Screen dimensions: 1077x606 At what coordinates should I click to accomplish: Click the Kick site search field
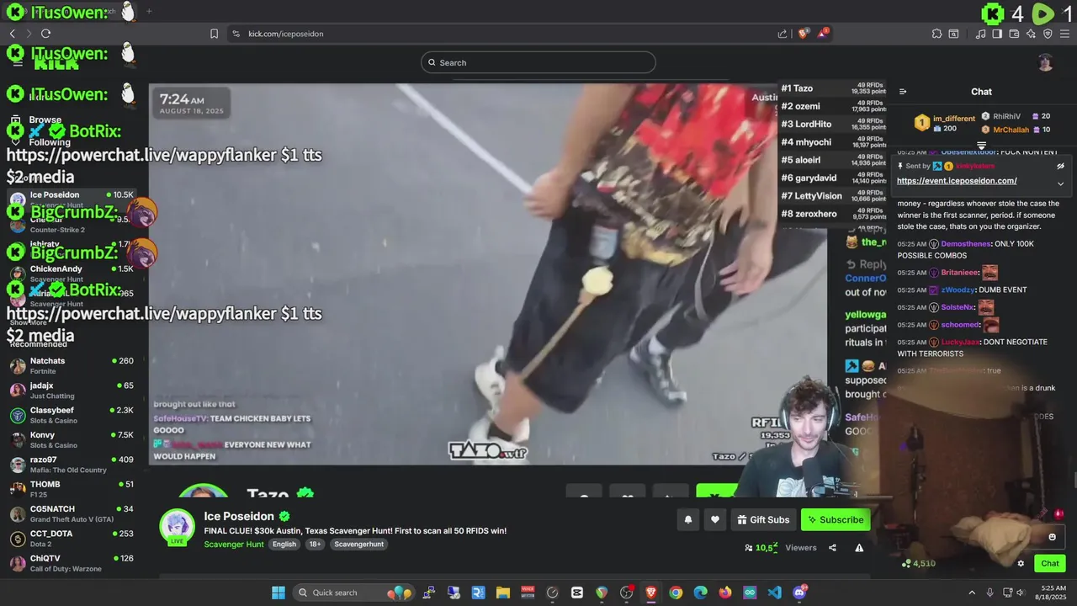(x=538, y=62)
